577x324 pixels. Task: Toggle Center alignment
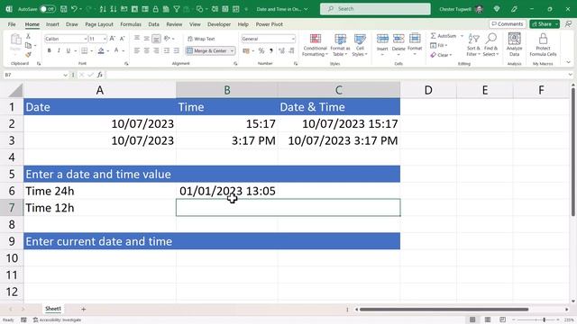[146, 50]
